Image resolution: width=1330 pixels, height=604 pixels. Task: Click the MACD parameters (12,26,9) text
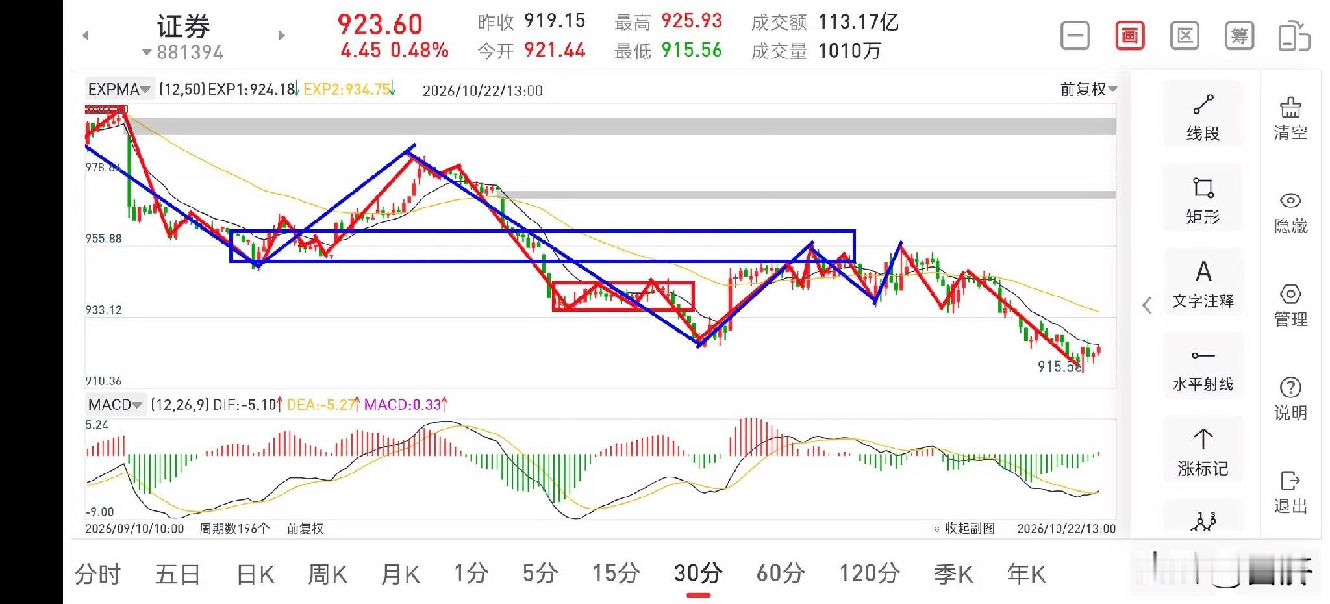[180, 405]
